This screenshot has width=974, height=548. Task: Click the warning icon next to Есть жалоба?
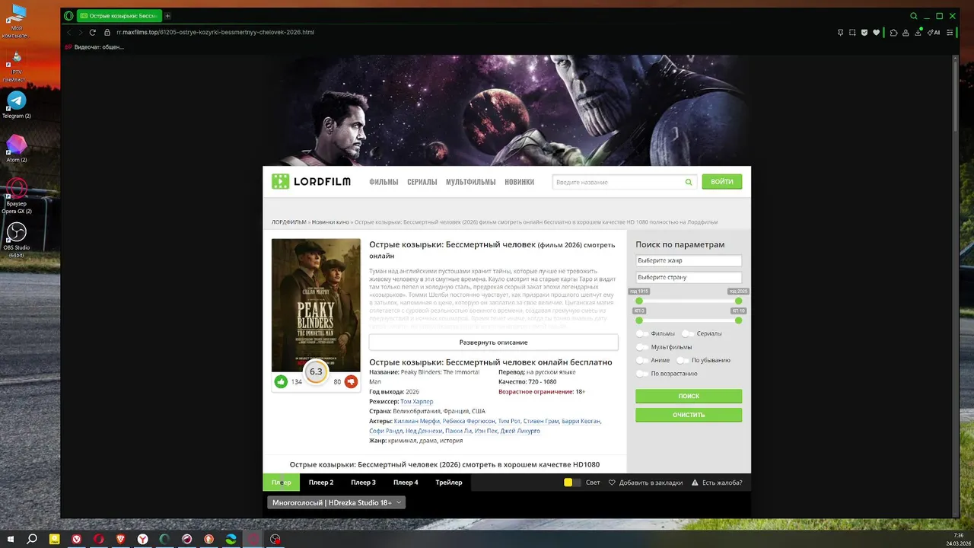pyautogui.click(x=695, y=483)
